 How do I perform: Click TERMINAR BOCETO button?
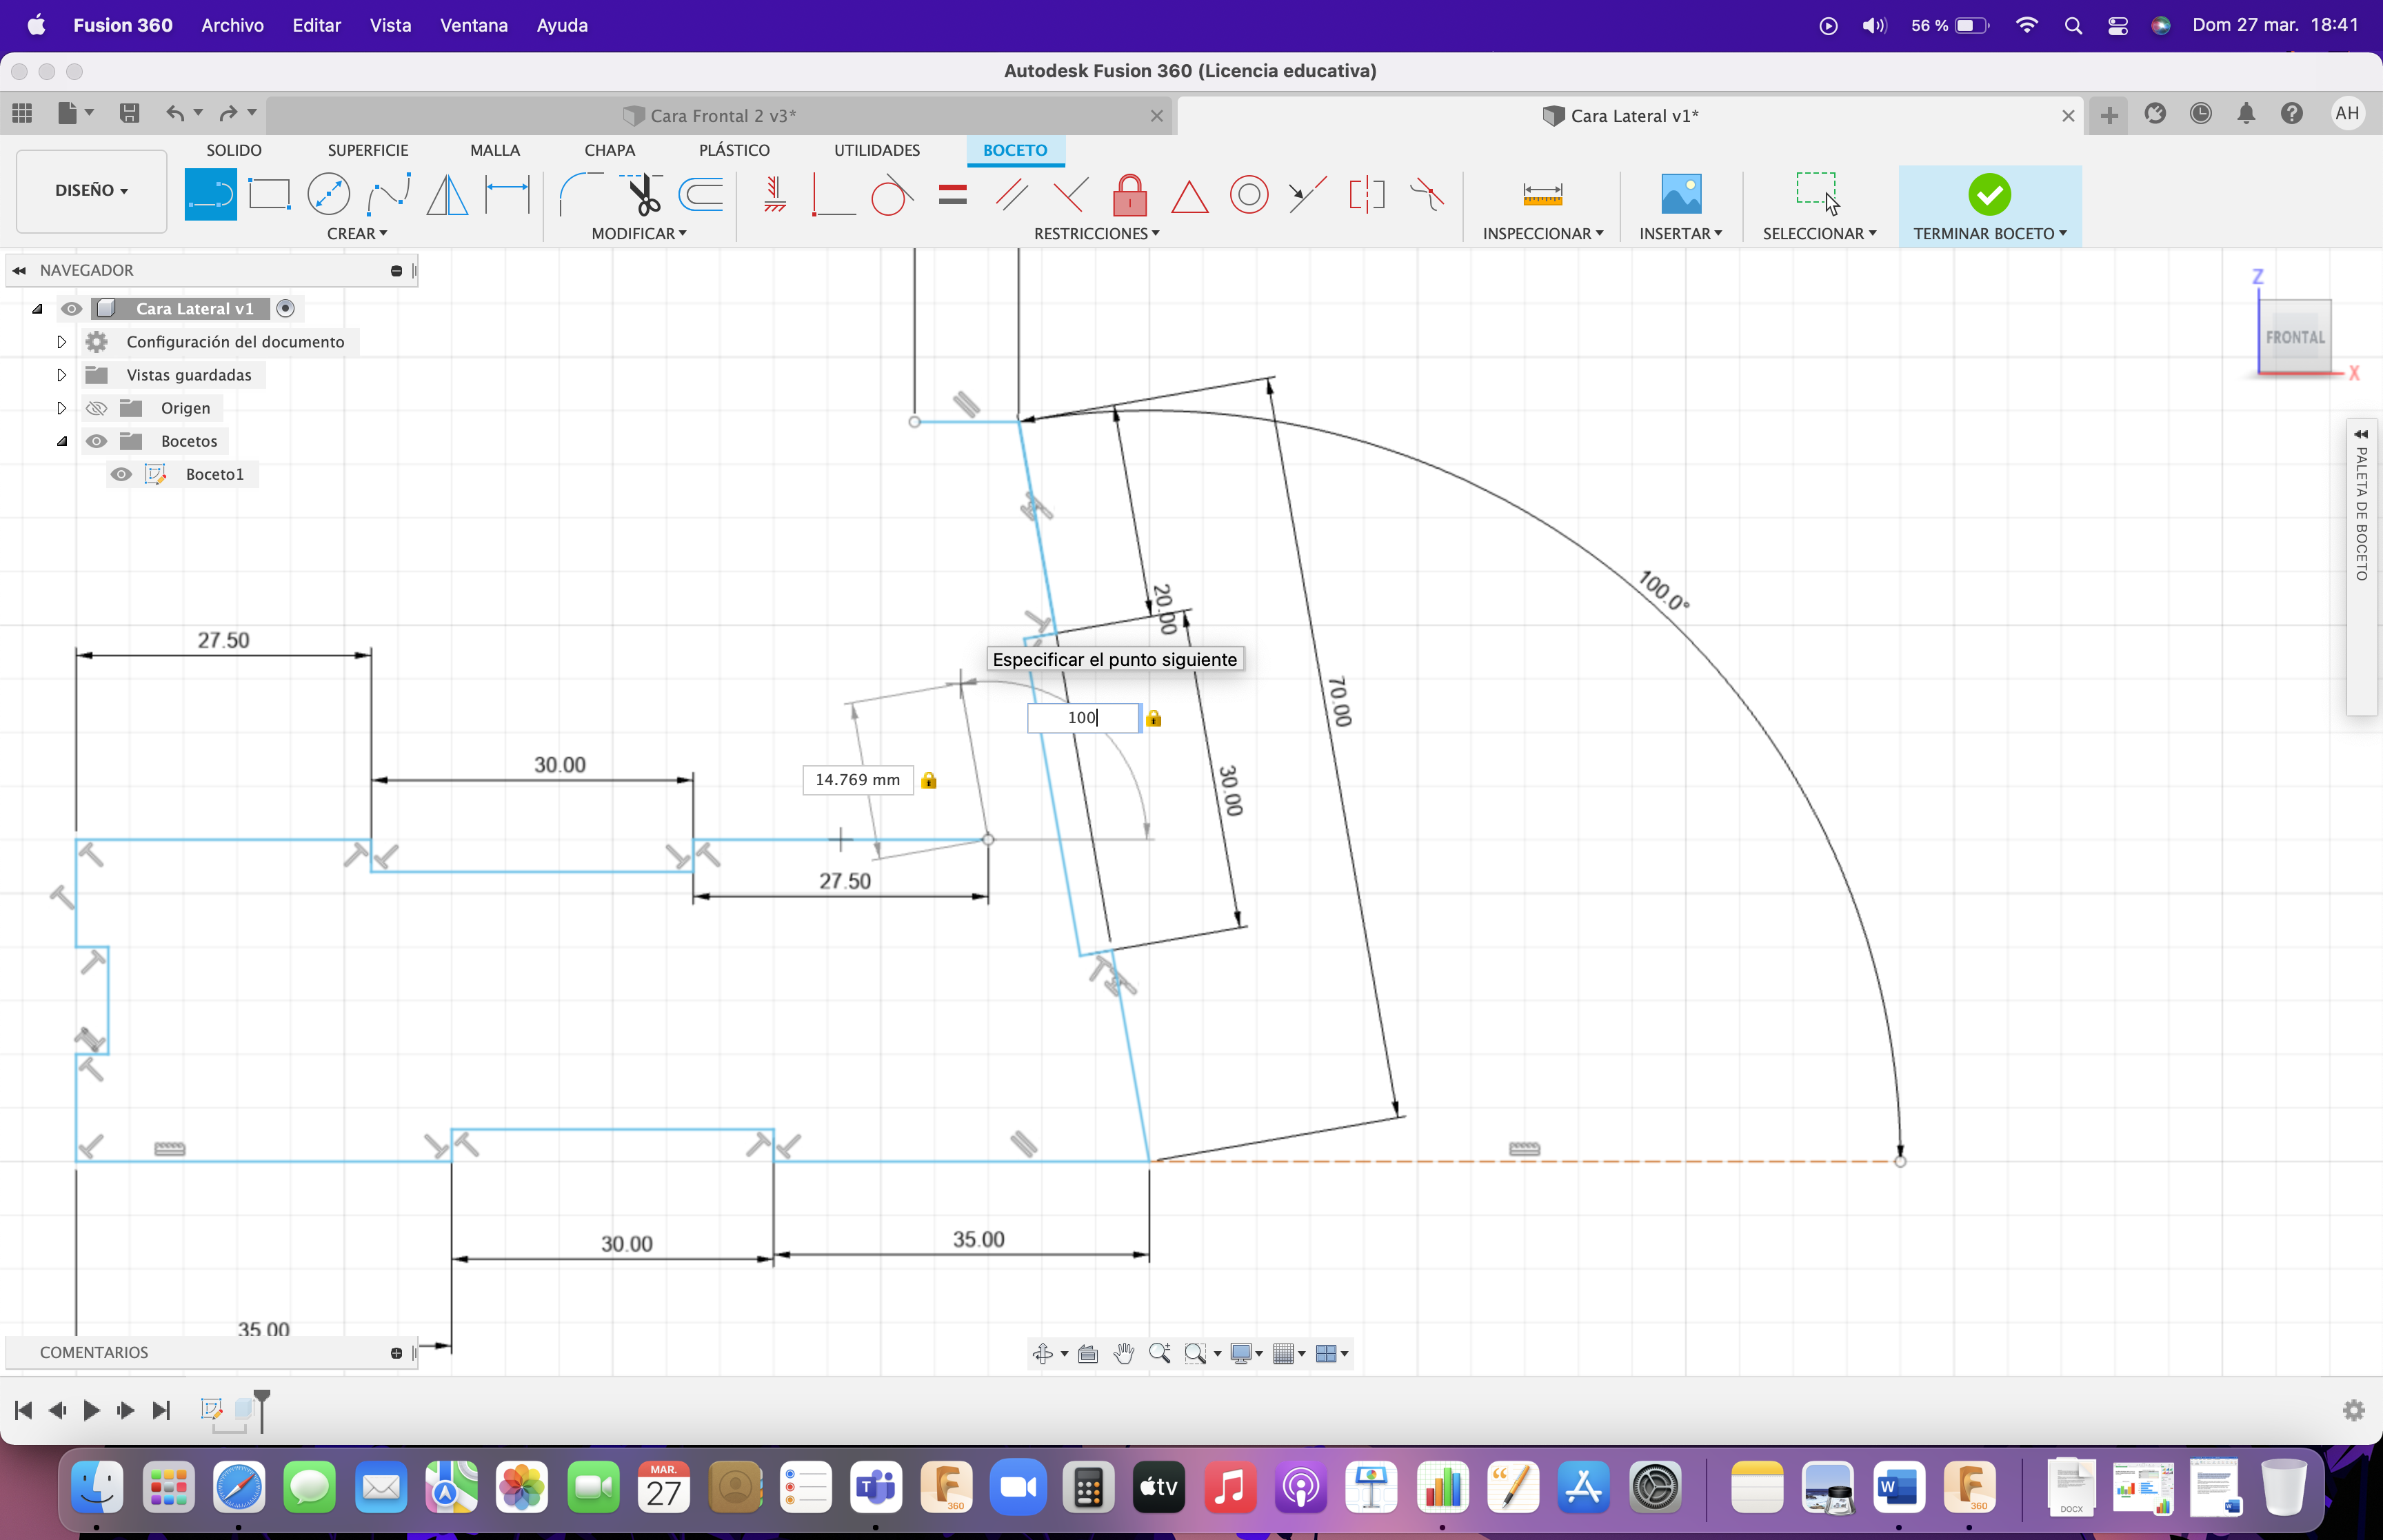(1990, 206)
